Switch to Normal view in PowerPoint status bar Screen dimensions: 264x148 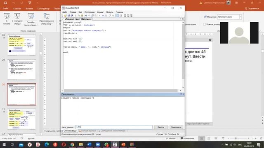click(x=202, y=139)
